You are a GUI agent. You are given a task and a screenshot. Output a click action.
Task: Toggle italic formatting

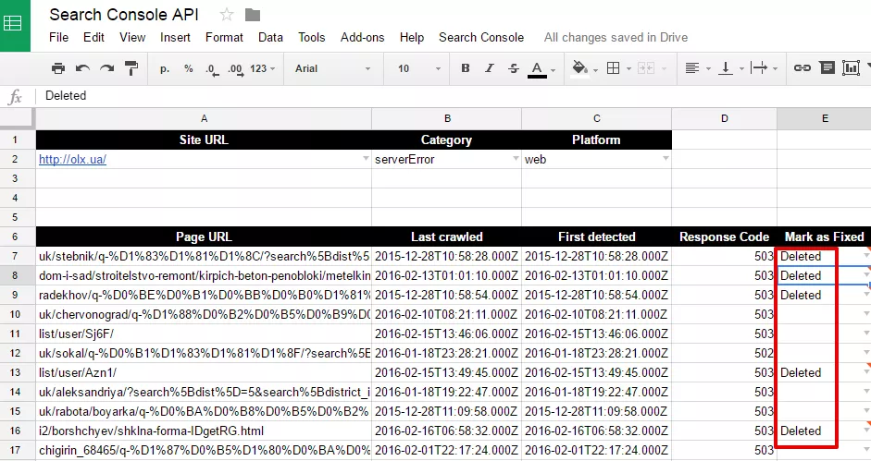click(x=490, y=68)
